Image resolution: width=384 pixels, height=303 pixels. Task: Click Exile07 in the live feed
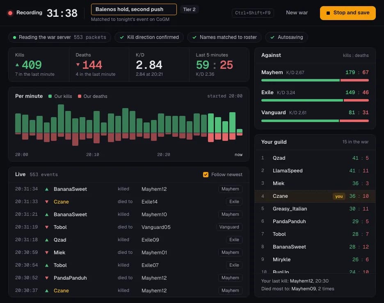click(150, 265)
